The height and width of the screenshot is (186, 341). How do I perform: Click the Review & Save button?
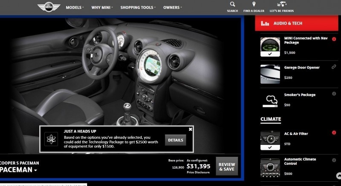pos(227,166)
